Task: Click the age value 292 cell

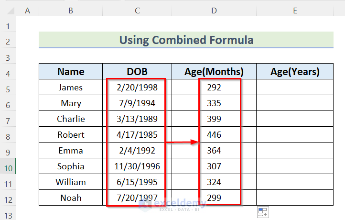Action: [214, 88]
